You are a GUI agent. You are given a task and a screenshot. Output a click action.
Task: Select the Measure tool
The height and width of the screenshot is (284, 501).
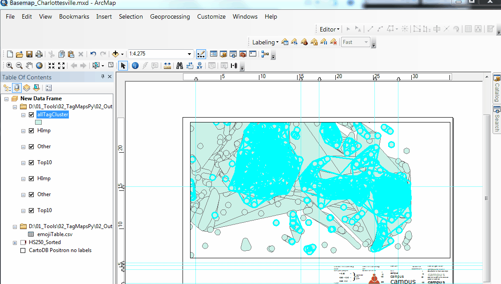point(167,65)
